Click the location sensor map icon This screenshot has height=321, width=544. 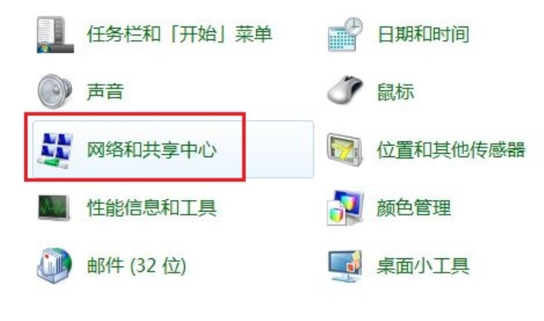pyautogui.click(x=345, y=150)
